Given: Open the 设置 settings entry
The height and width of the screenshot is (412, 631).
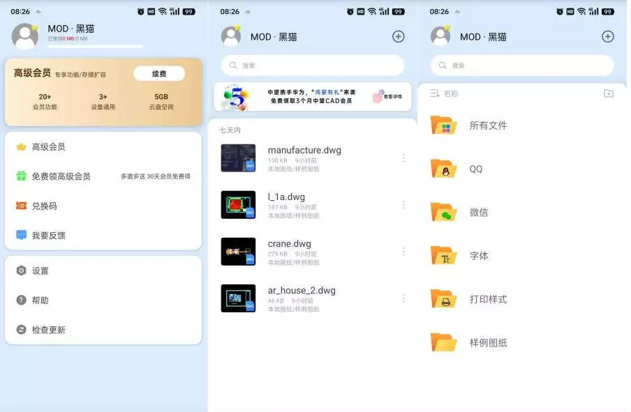Looking at the screenshot, I should [40, 270].
